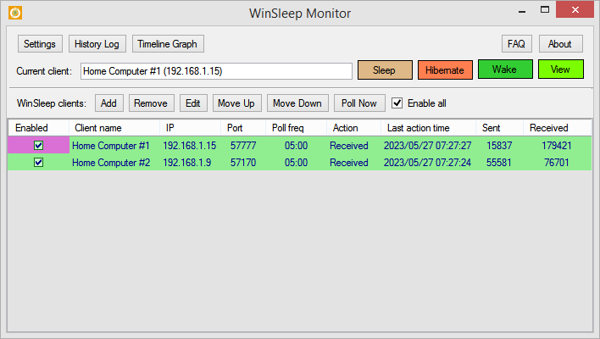The width and height of the screenshot is (600, 339).
Task: Click timestamp 2023/05/27 07:27:24
Action: click(x=428, y=163)
